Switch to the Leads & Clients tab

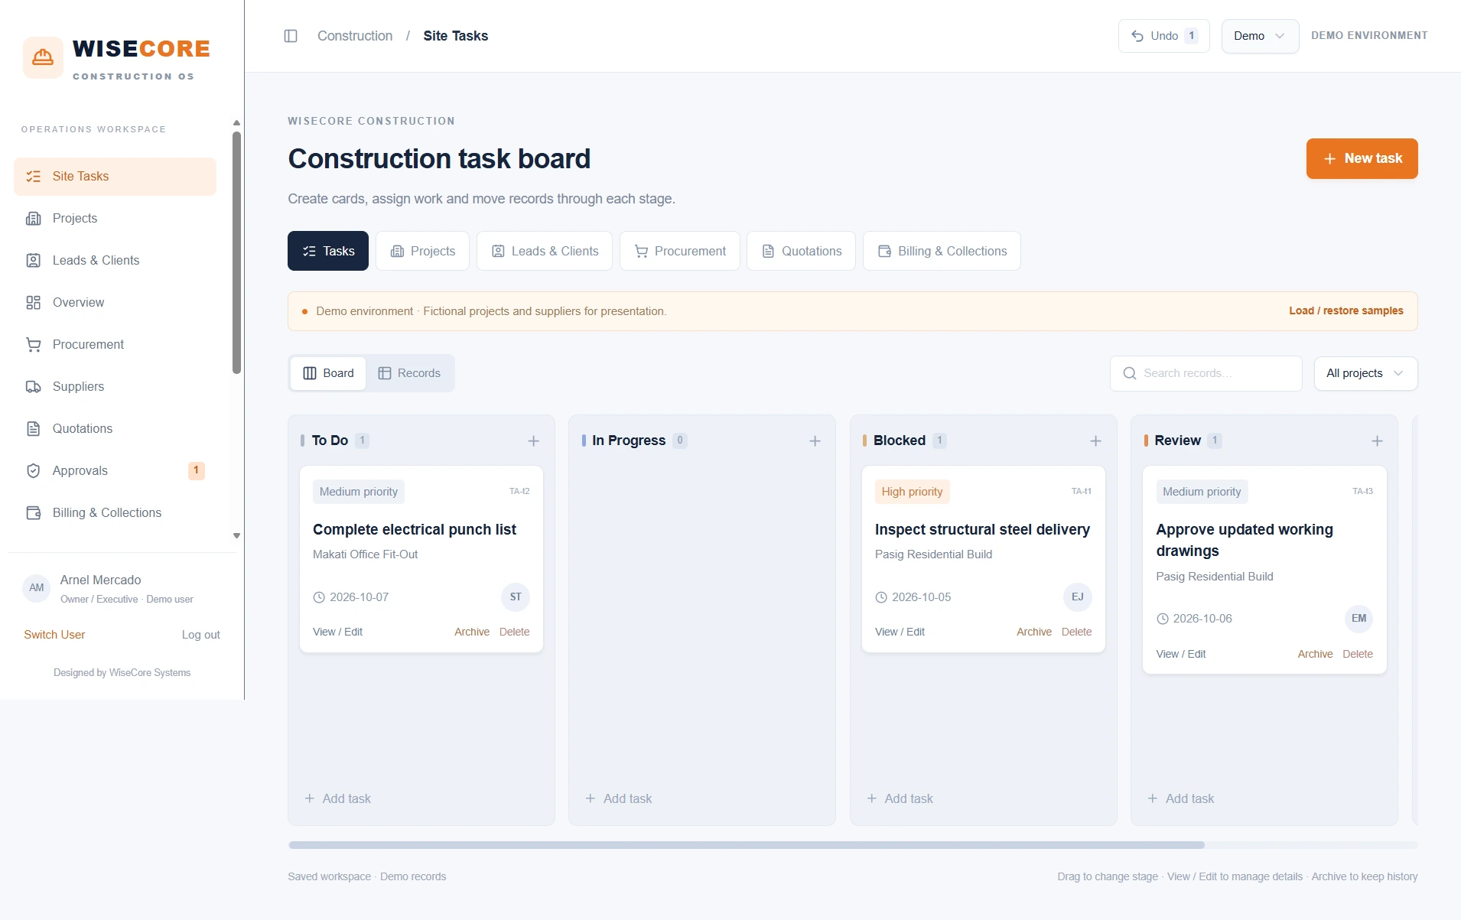coord(545,251)
